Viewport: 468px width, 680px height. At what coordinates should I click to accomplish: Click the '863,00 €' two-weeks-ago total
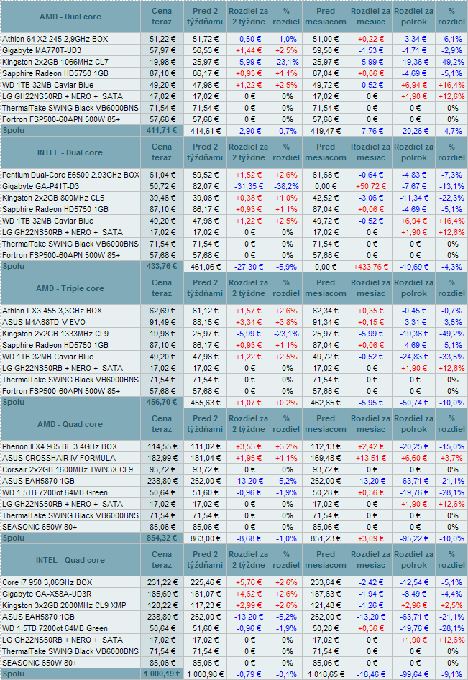[x=205, y=538]
